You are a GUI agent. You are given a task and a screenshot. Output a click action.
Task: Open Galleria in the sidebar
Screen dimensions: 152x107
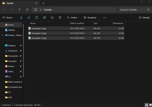click(x=11, y=30)
